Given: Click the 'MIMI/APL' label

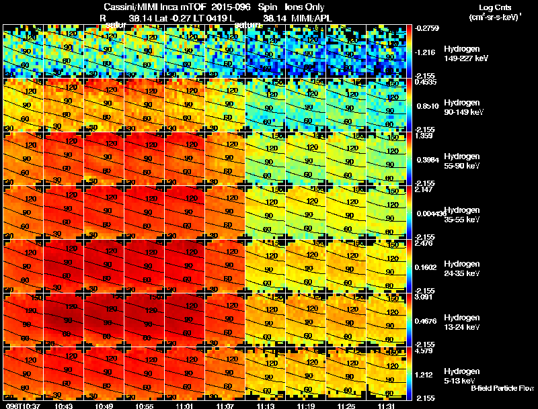Looking at the screenshot, I should tap(312, 19).
